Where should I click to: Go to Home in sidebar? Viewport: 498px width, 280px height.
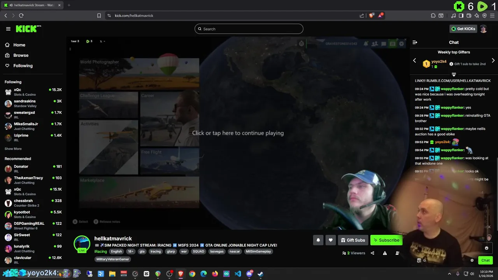click(15, 45)
